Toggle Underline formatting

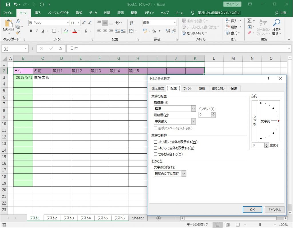click(x=43, y=31)
